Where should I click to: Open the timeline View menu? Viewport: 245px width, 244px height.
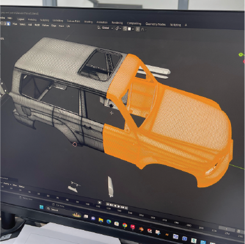point(15,185)
